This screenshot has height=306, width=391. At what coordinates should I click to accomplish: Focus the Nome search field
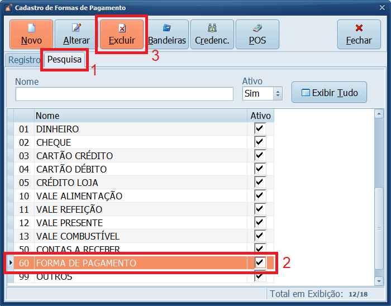pyautogui.click(x=125, y=94)
